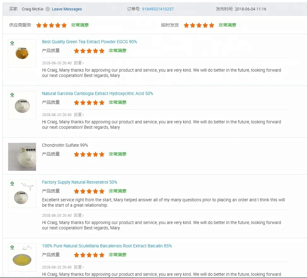The image size is (307, 278).
Task: Click the Green Tea Extract product thumbnail
Action: (22, 53)
